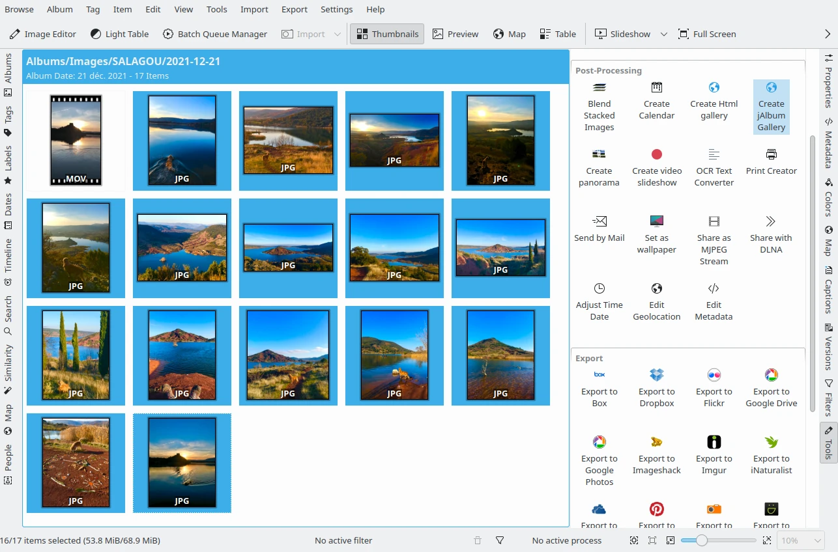
Task: Switch to Table view mode
Action: pos(558,34)
